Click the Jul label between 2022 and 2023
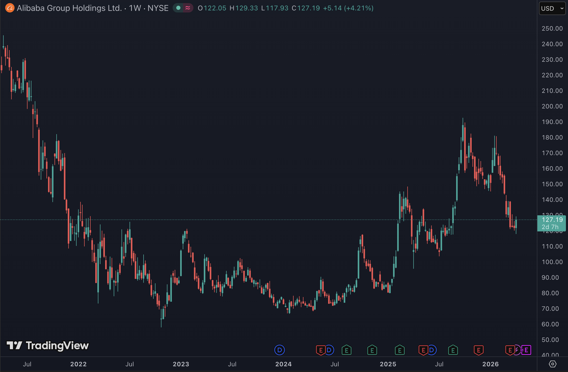Screen dimensions: 568x372 [x=130, y=364]
